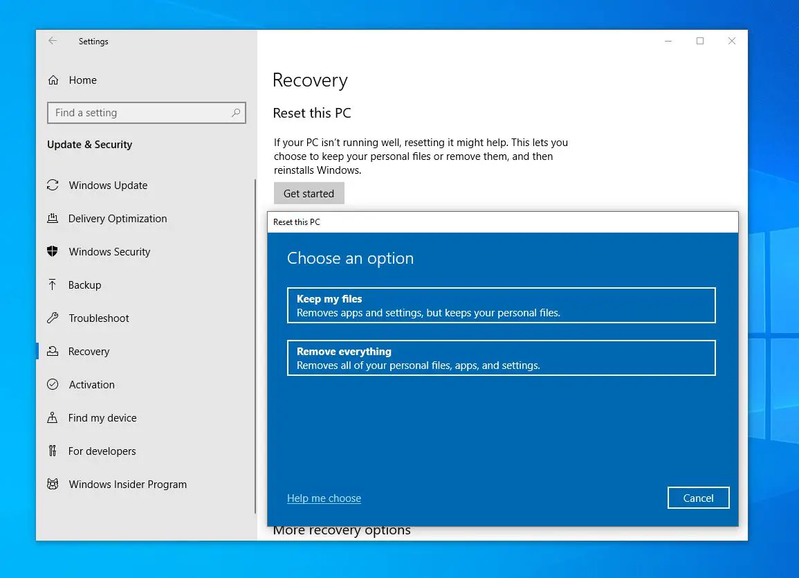The width and height of the screenshot is (799, 578).
Task: Close the Settings window
Action: [732, 41]
